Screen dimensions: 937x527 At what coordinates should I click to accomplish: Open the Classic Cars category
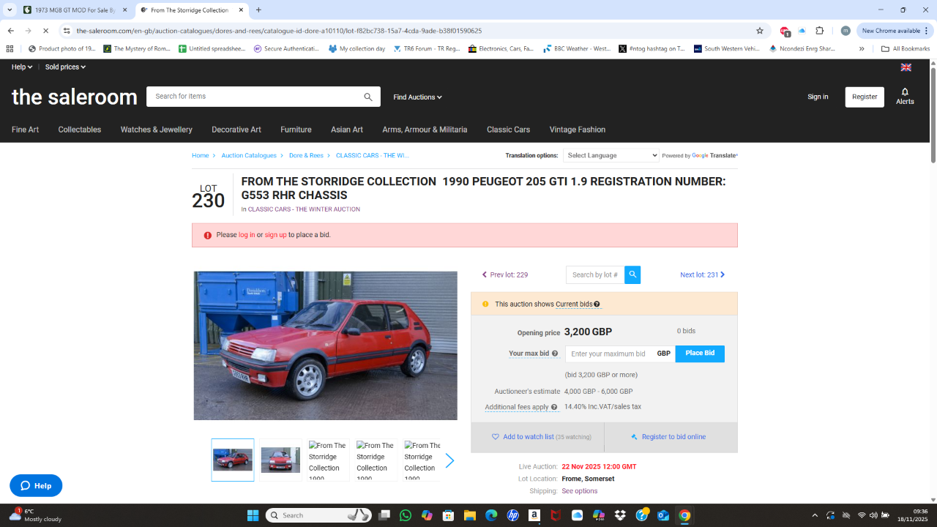click(508, 130)
